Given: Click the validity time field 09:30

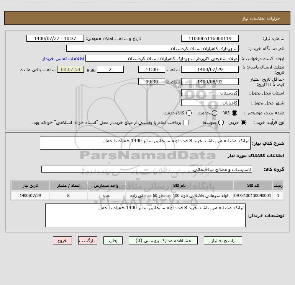Looking at the screenshot, I should tap(152, 81).
